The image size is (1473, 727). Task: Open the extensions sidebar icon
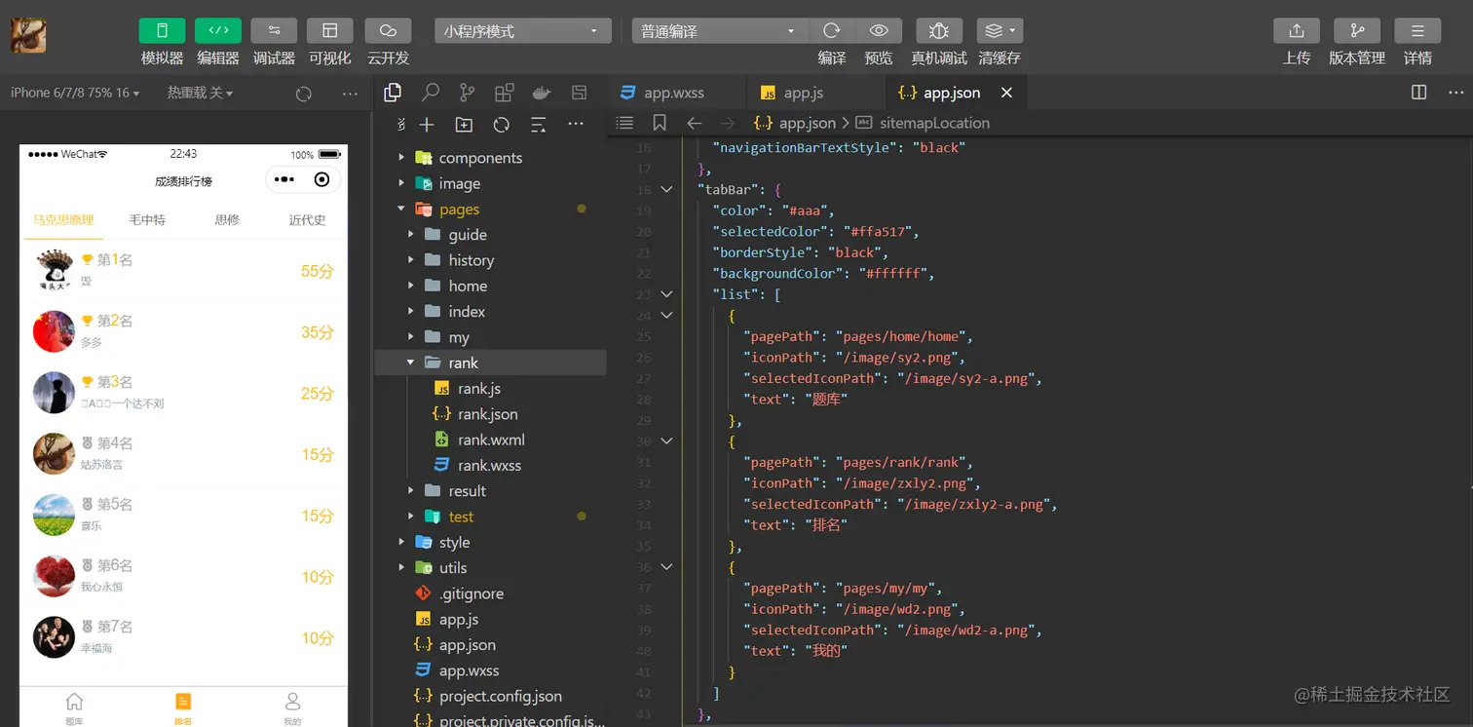pyautogui.click(x=505, y=93)
